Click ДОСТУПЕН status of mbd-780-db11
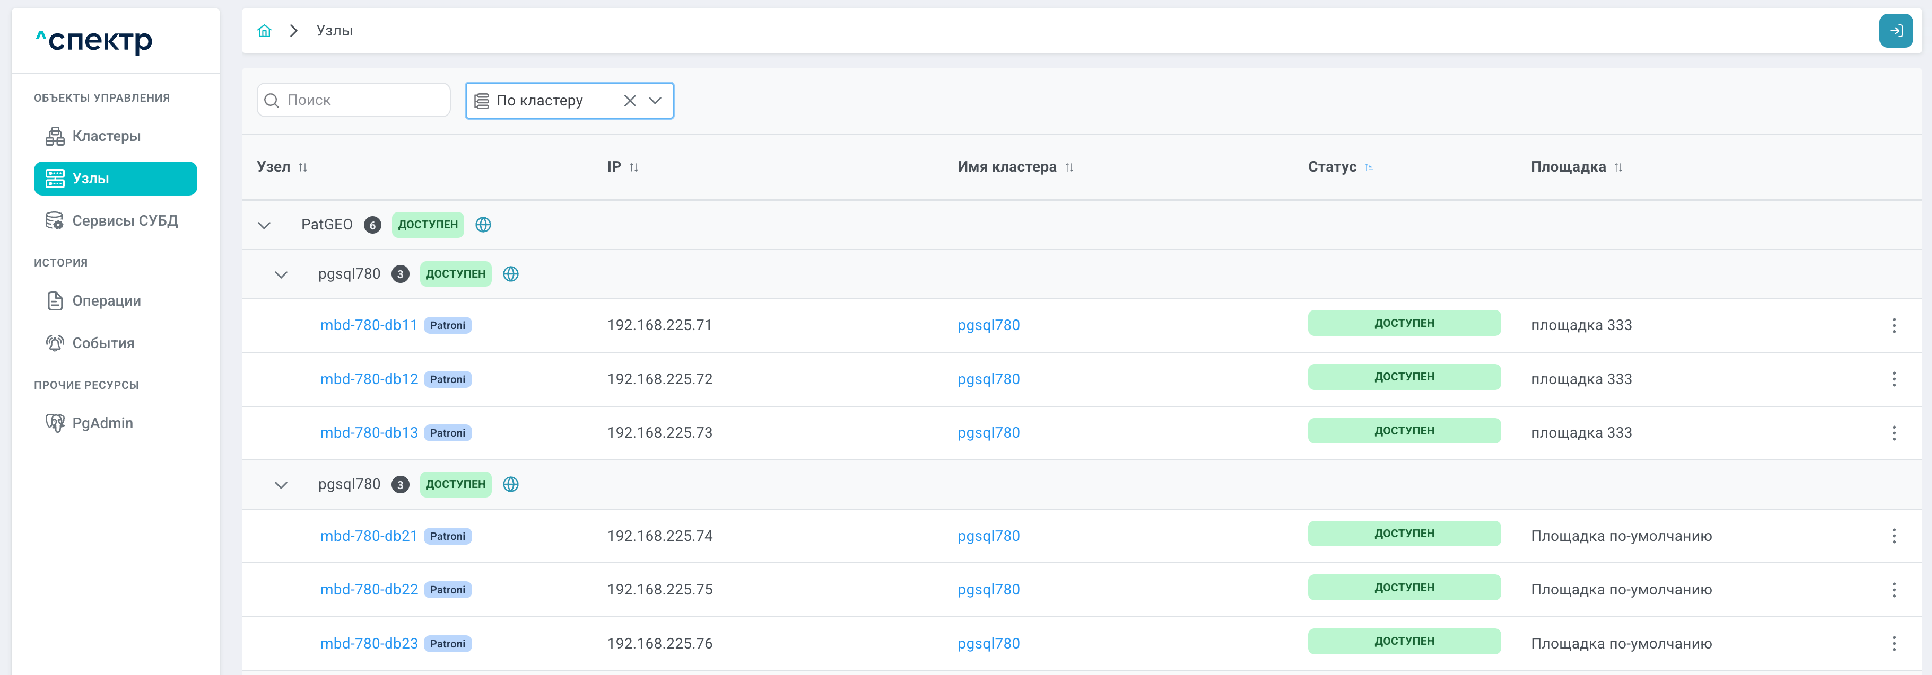This screenshot has width=1932, height=675. coord(1404,323)
